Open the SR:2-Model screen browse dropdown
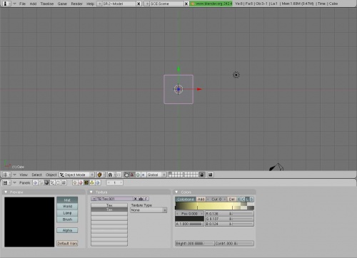This screenshot has width=357, height=258. [99, 4]
